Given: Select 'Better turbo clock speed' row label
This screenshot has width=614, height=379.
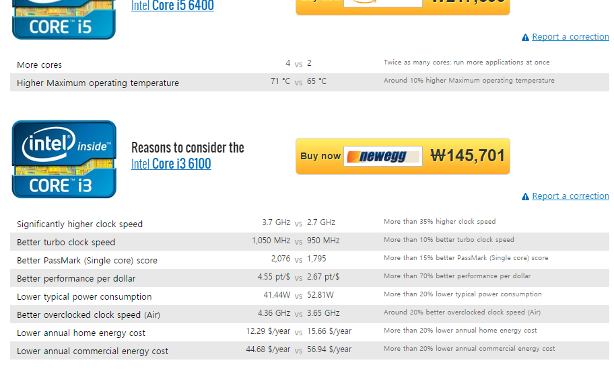Looking at the screenshot, I should point(66,242).
